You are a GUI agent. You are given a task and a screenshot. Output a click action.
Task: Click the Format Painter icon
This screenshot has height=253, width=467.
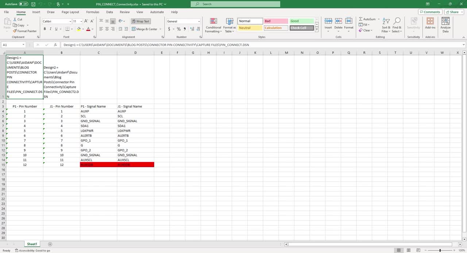pyautogui.click(x=15, y=31)
